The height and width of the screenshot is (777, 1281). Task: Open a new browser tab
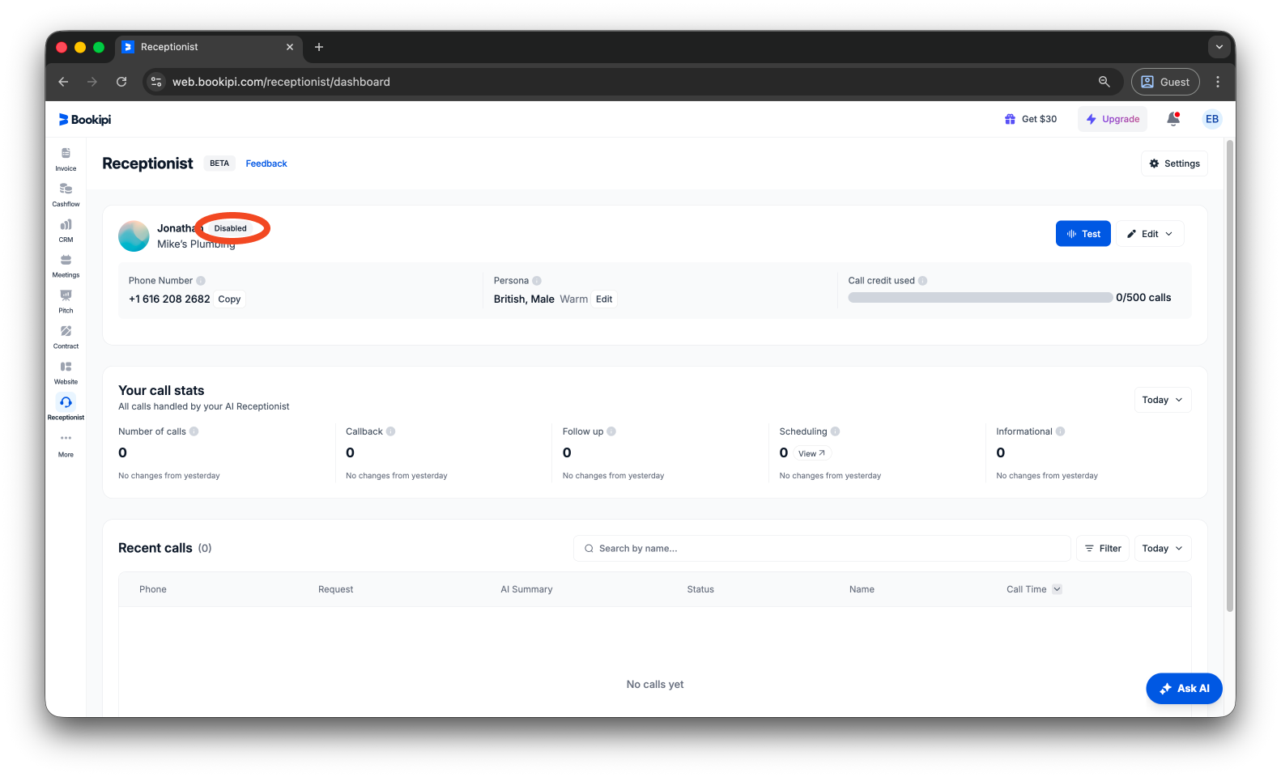[319, 47]
